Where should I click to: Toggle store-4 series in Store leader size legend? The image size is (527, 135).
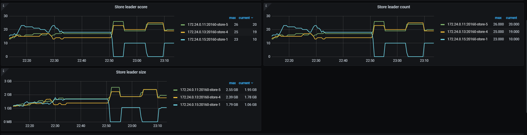200,97
